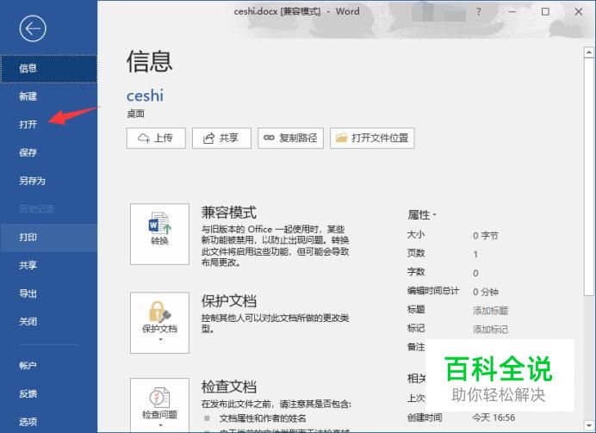Select 导出 in the sidebar
596x433 pixels.
pos(48,294)
